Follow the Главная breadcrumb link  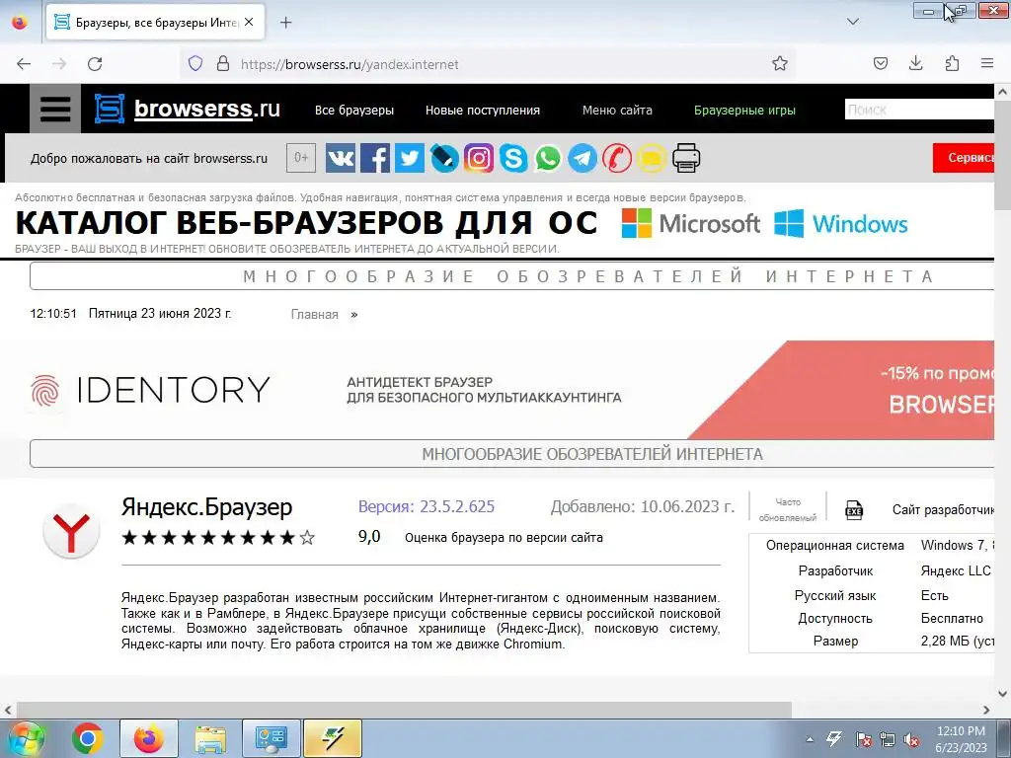coord(314,315)
